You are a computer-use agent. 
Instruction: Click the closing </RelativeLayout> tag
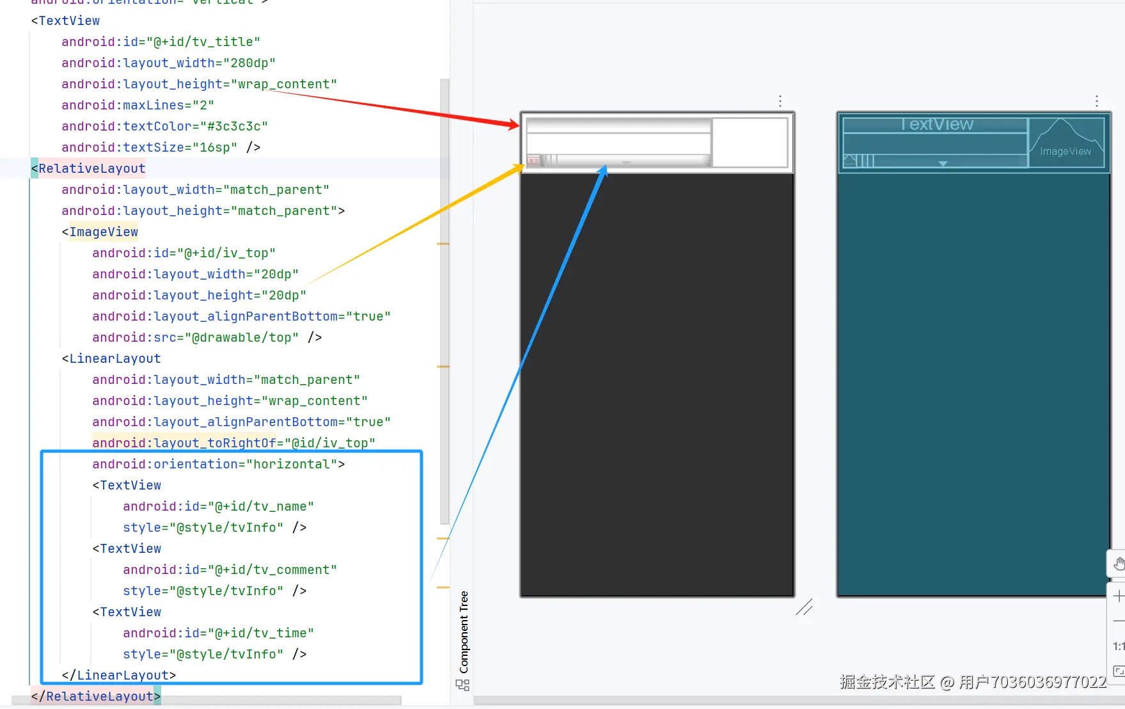pos(96,696)
